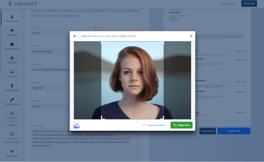Confirm crop with Rajaa kuva button
The height and width of the screenshot is (162, 264).
coord(181,125)
